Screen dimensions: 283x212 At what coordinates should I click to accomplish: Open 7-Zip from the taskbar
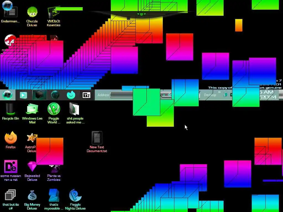point(86,95)
